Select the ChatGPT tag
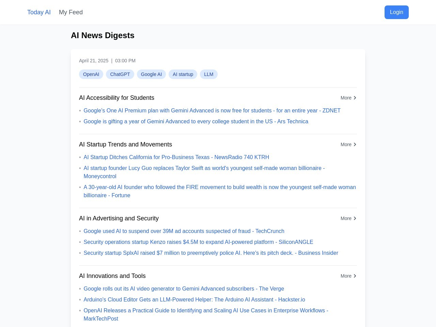The image size is (436, 327). point(120,74)
